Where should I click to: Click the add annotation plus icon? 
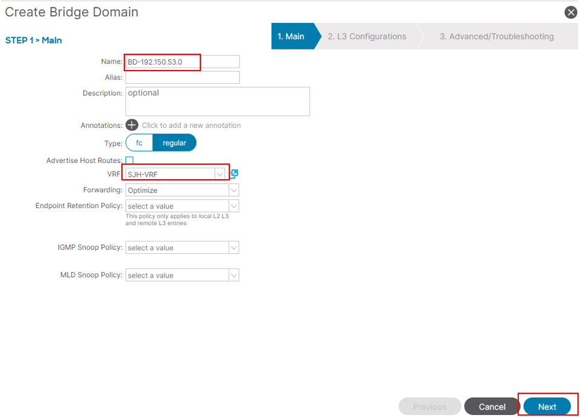coord(132,125)
